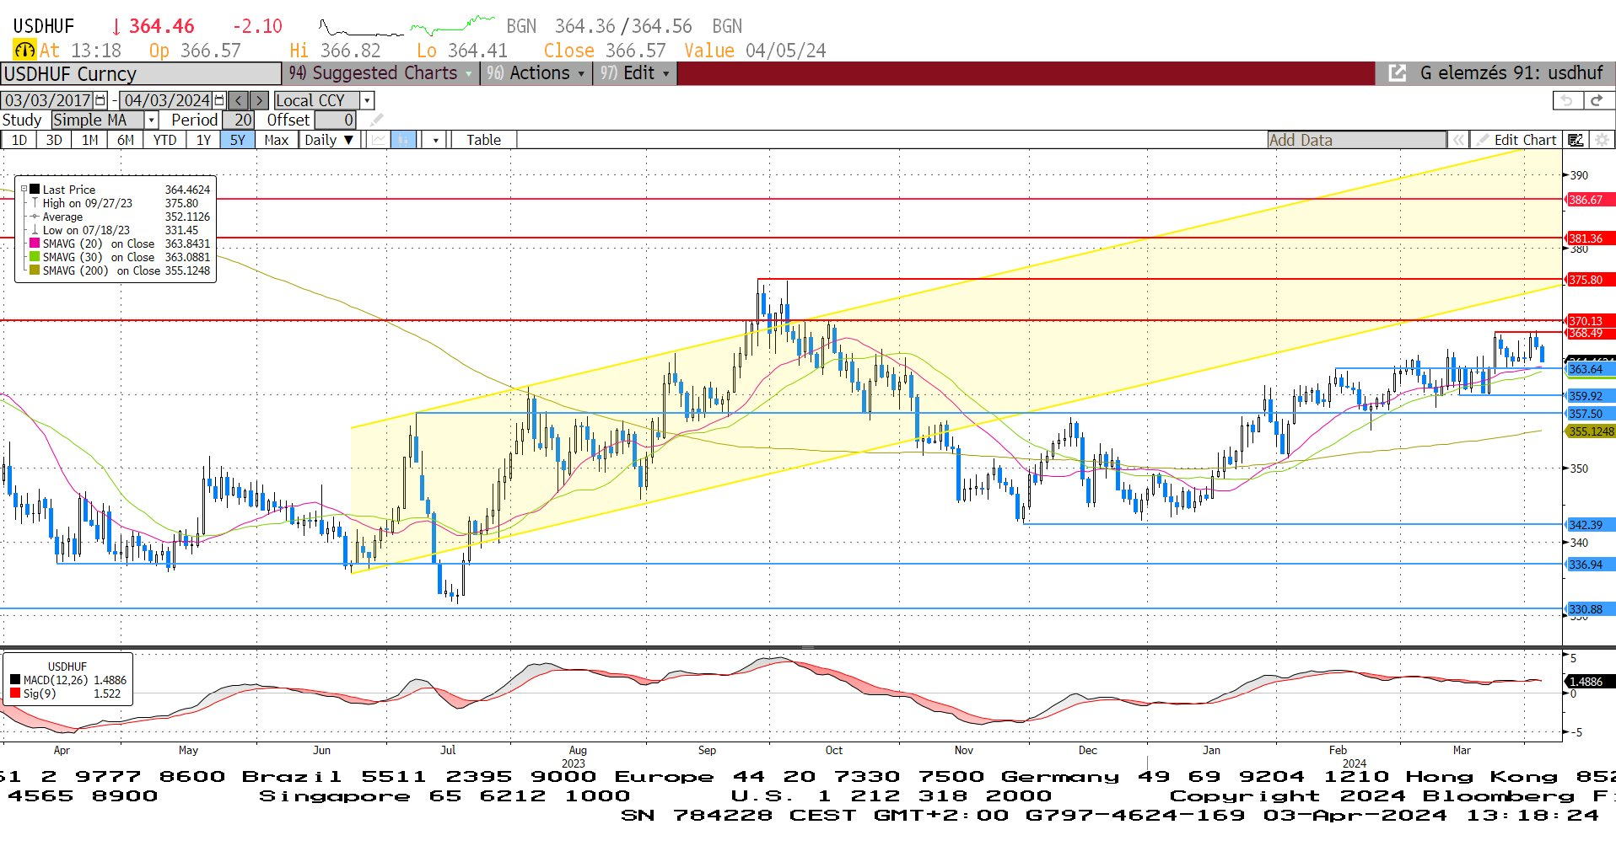Click the 336.94 blue price level label

(x=1589, y=565)
